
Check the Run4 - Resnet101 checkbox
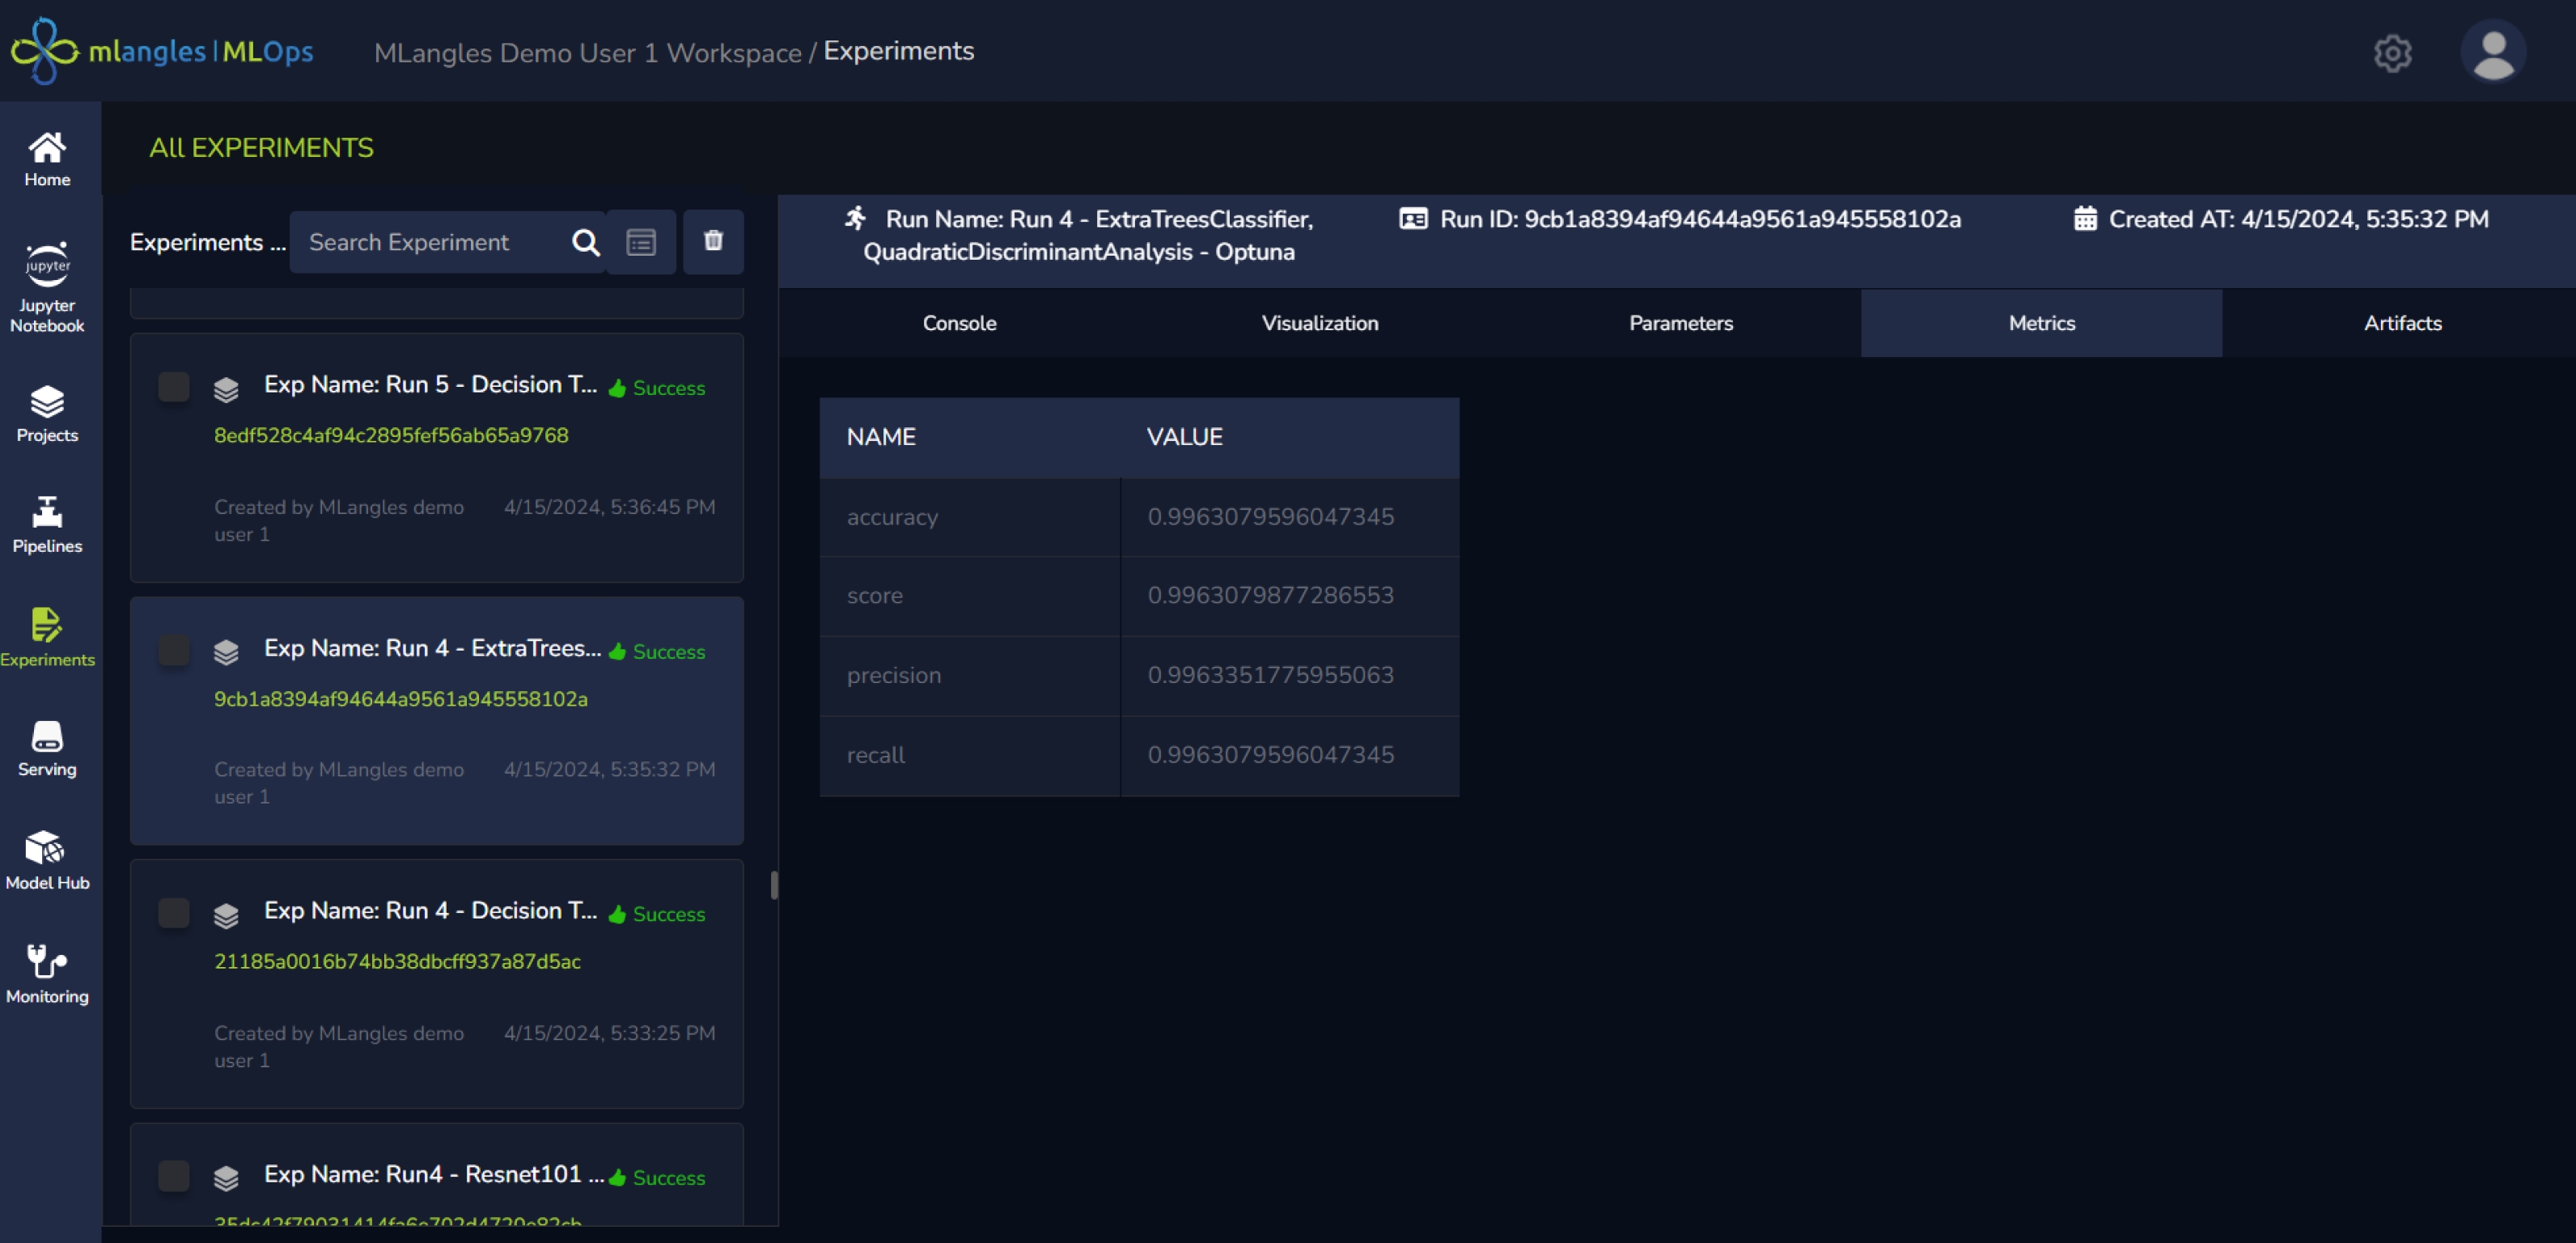pyautogui.click(x=174, y=1176)
